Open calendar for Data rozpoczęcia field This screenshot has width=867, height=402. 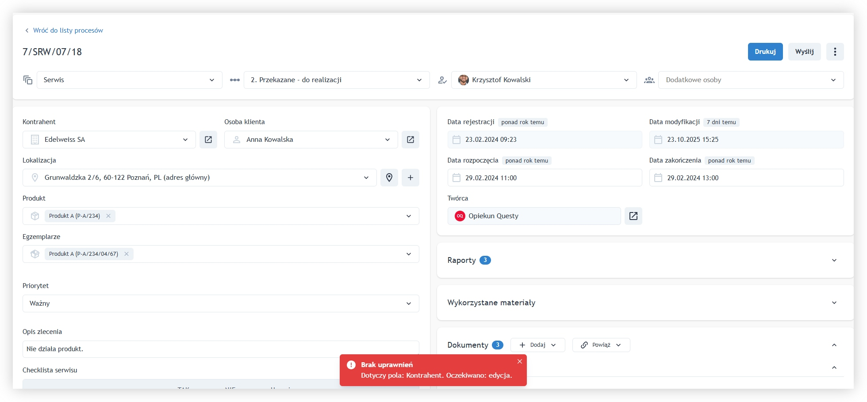click(x=457, y=178)
